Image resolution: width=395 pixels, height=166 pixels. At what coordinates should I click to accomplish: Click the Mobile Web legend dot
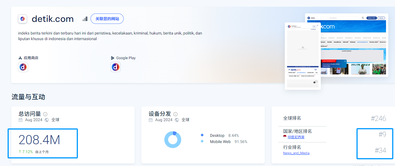pyautogui.click(x=202, y=142)
